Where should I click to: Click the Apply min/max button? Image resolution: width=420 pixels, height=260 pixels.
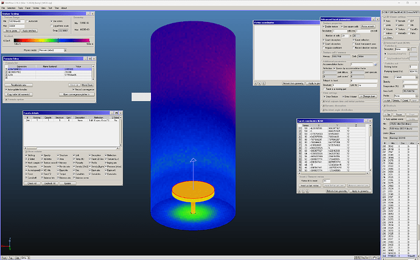point(29,31)
